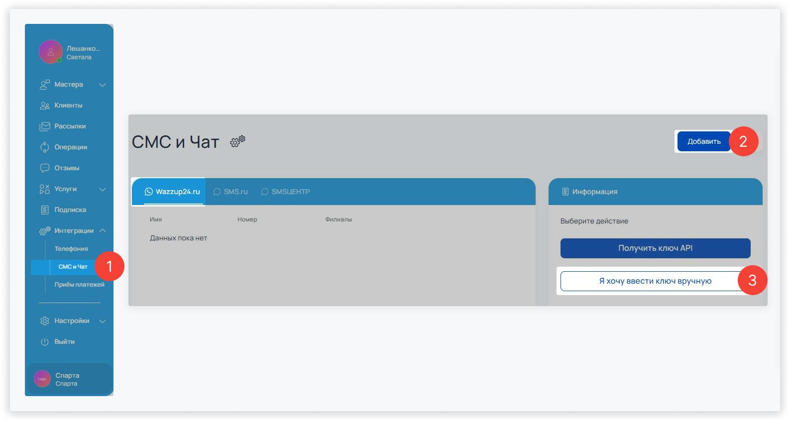Expand the Услуги submenu chevron
The width and height of the screenshot is (790, 422).
coord(103,190)
